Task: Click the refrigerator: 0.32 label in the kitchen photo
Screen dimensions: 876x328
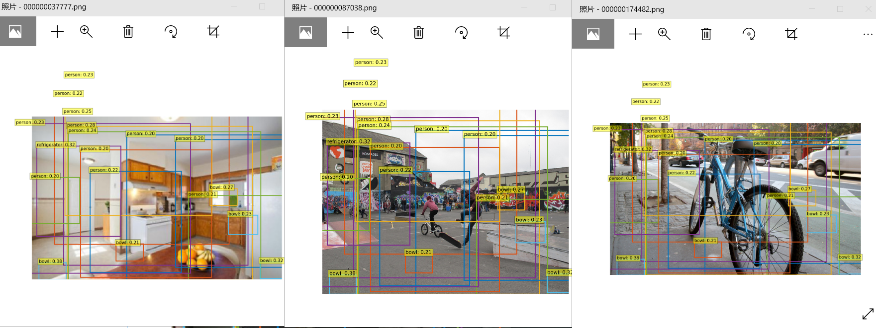Action: [56, 145]
